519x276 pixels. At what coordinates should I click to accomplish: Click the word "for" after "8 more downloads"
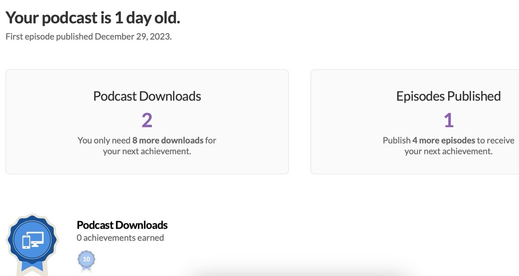coord(211,140)
